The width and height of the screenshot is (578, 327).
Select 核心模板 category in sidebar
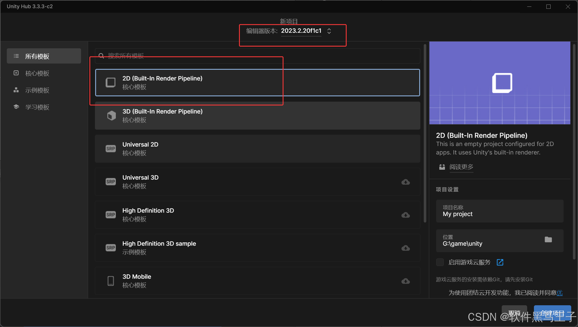[x=37, y=73]
